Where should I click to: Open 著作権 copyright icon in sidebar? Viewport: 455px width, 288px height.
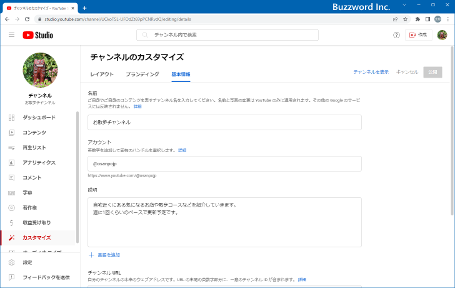pyautogui.click(x=12, y=207)
